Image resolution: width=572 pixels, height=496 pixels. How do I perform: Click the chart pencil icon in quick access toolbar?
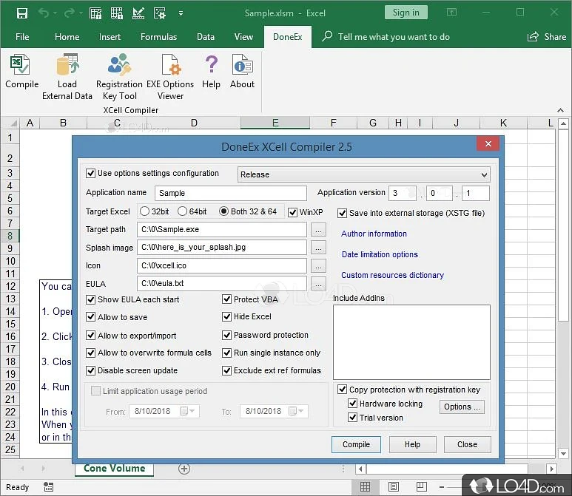click(x=138, y=13)
